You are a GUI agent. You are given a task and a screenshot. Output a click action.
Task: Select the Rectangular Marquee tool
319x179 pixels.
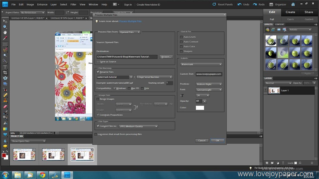(x=5, y=44)
